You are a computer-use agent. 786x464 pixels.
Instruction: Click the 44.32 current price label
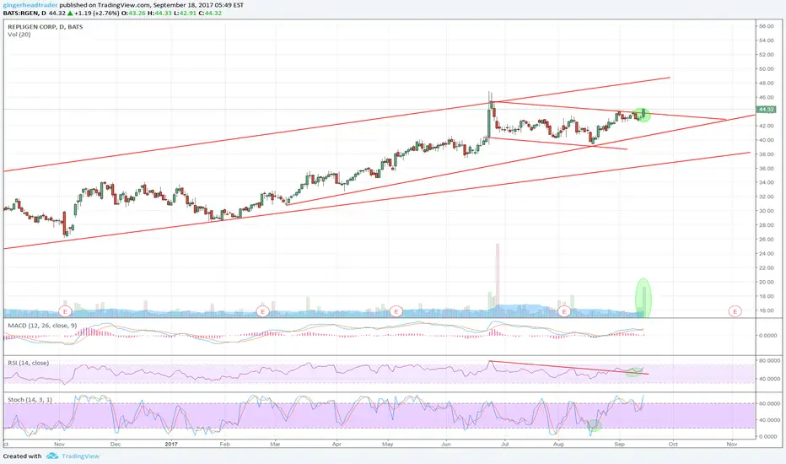coord(766,109)
